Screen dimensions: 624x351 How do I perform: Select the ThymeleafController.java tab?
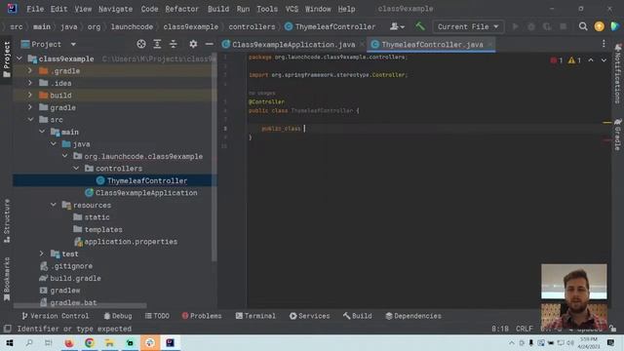tap(432, 45)
